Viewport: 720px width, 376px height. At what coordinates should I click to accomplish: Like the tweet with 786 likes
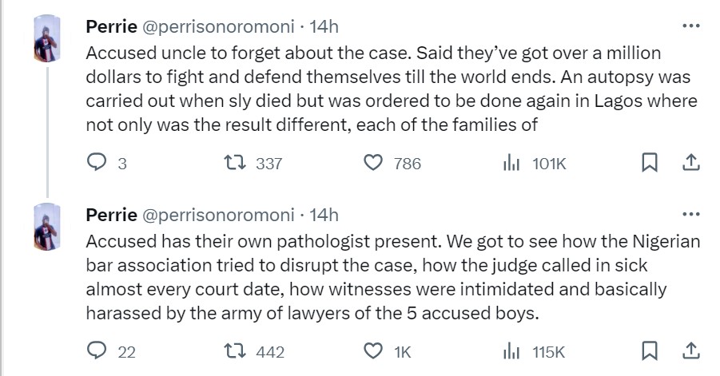[x=372, y=164]
